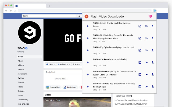Screen dimensions: 172x107
Task: Click the browser reload button
Action: click(x=15, y=10)
